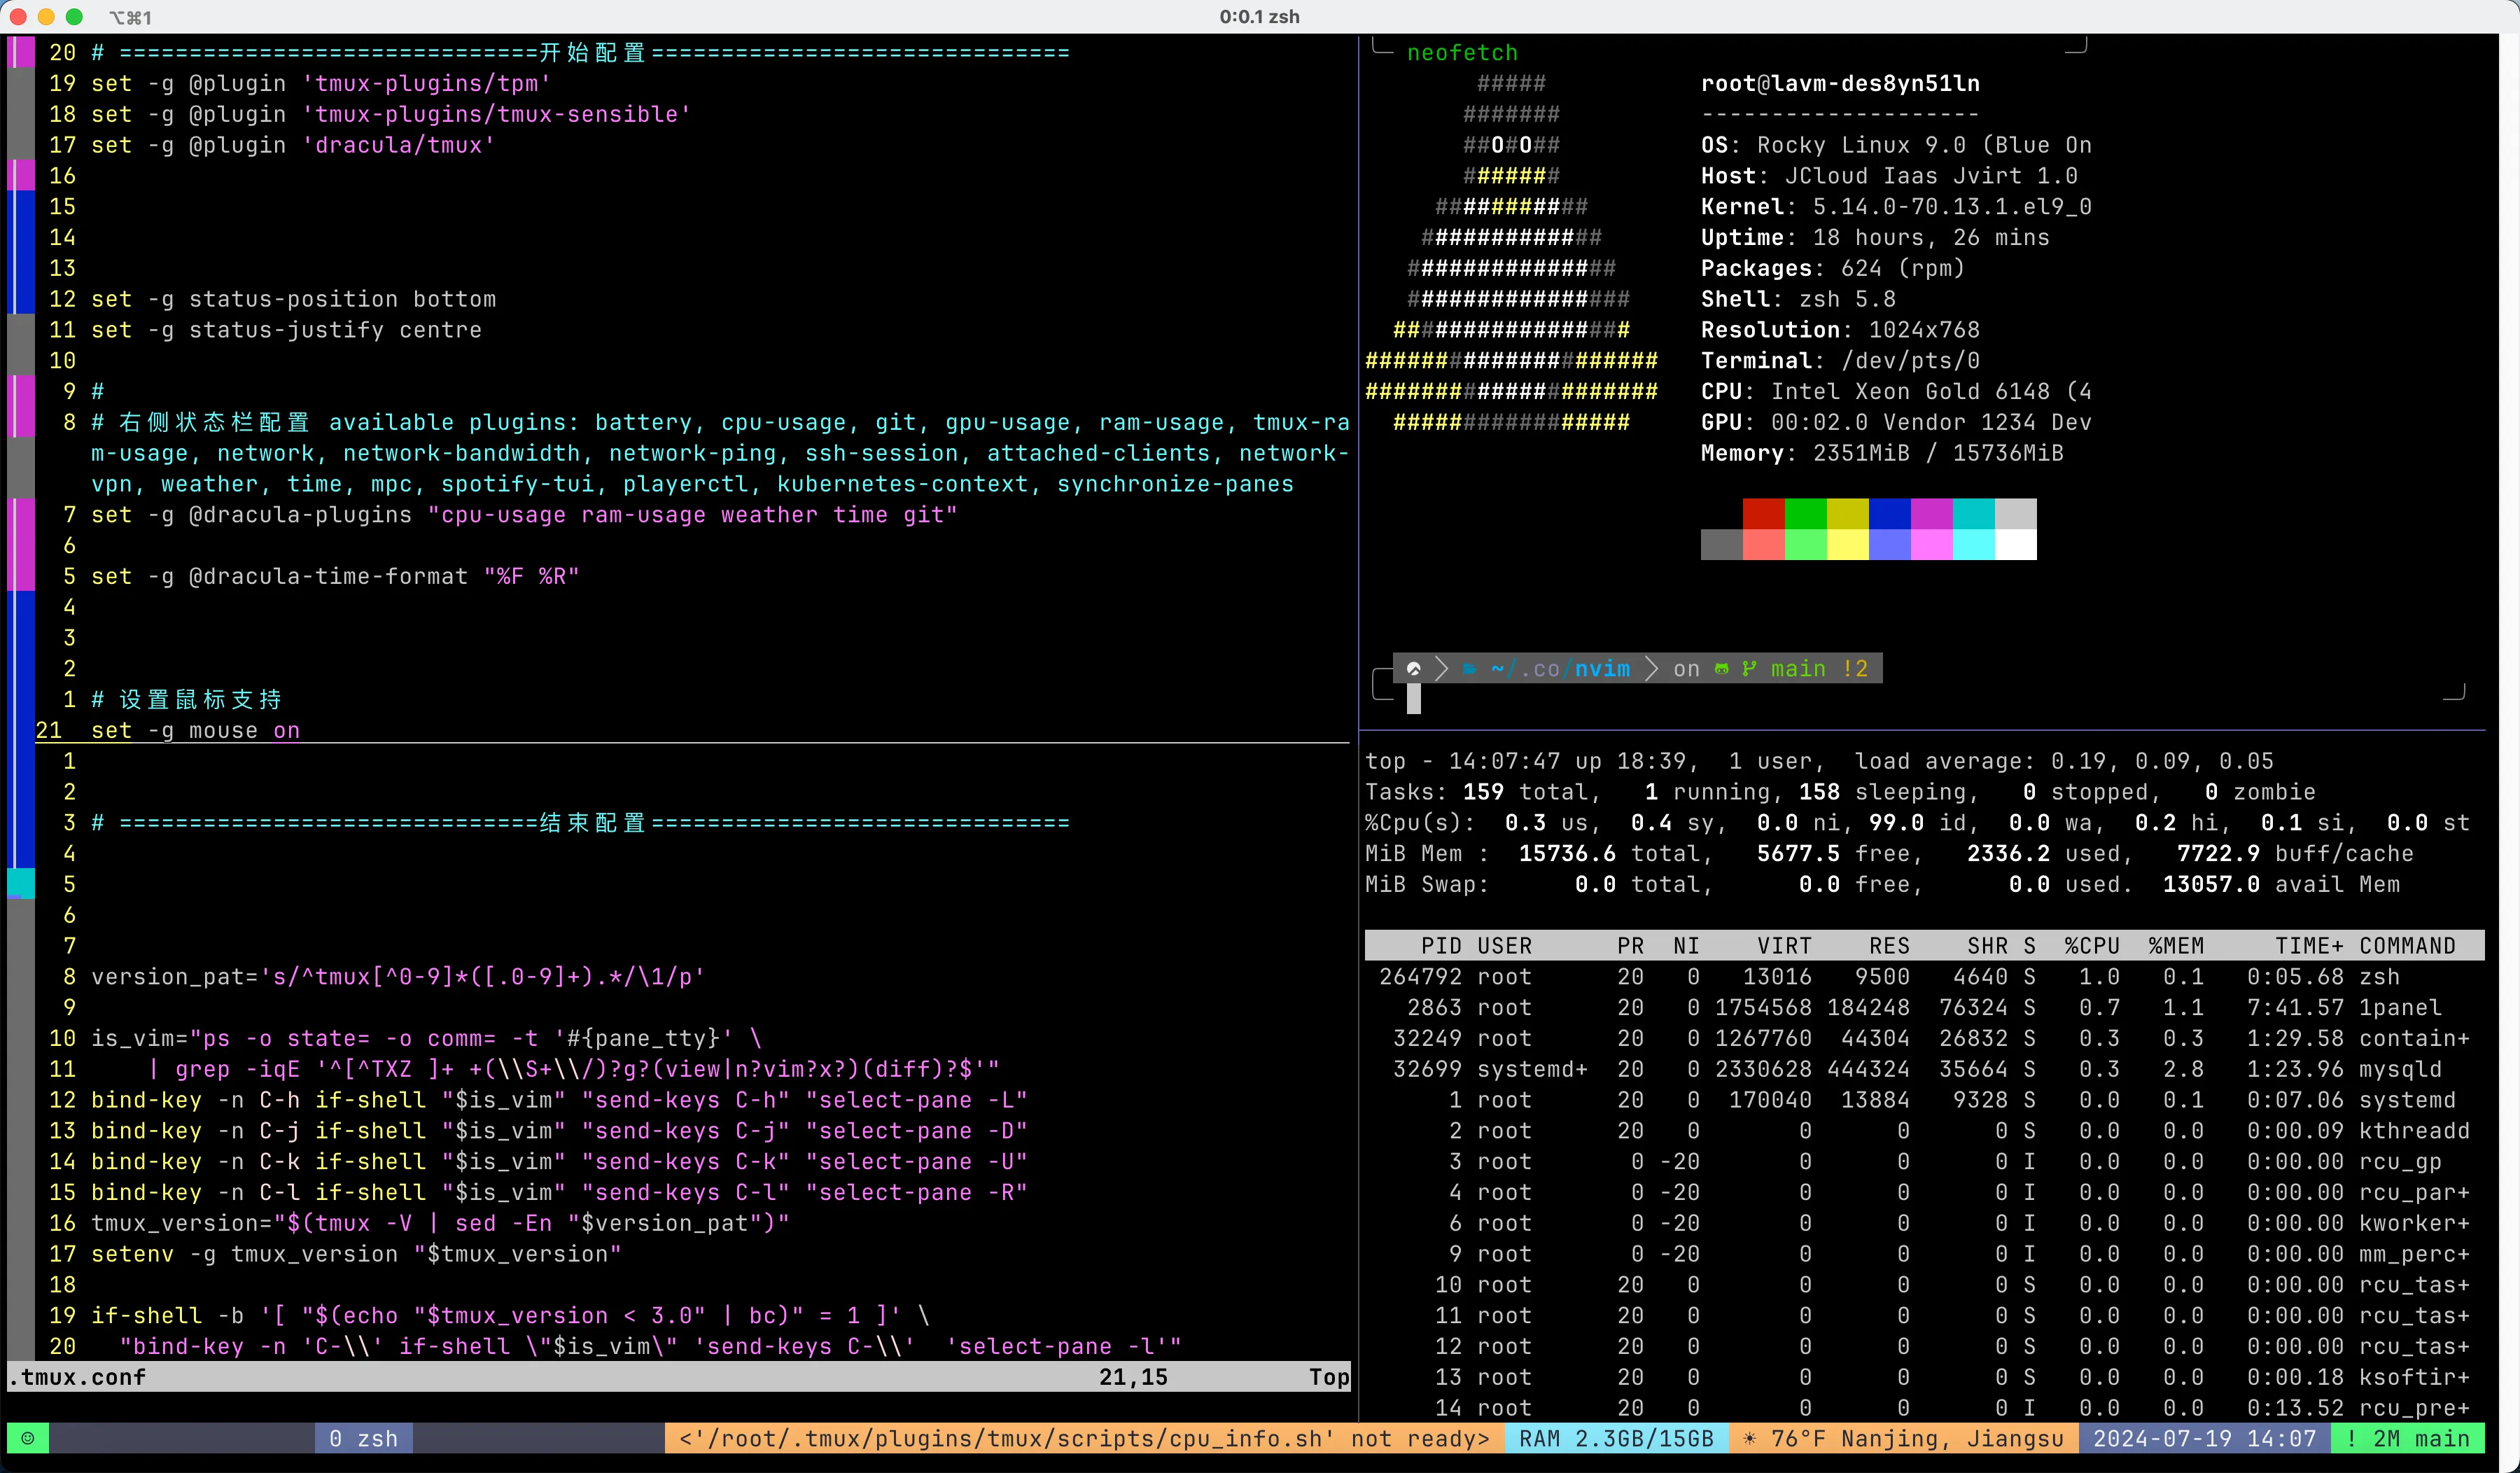Click the setenv -g tmux_version line
This screenshot has height=1473, width=2520.
pos(356,1254)
